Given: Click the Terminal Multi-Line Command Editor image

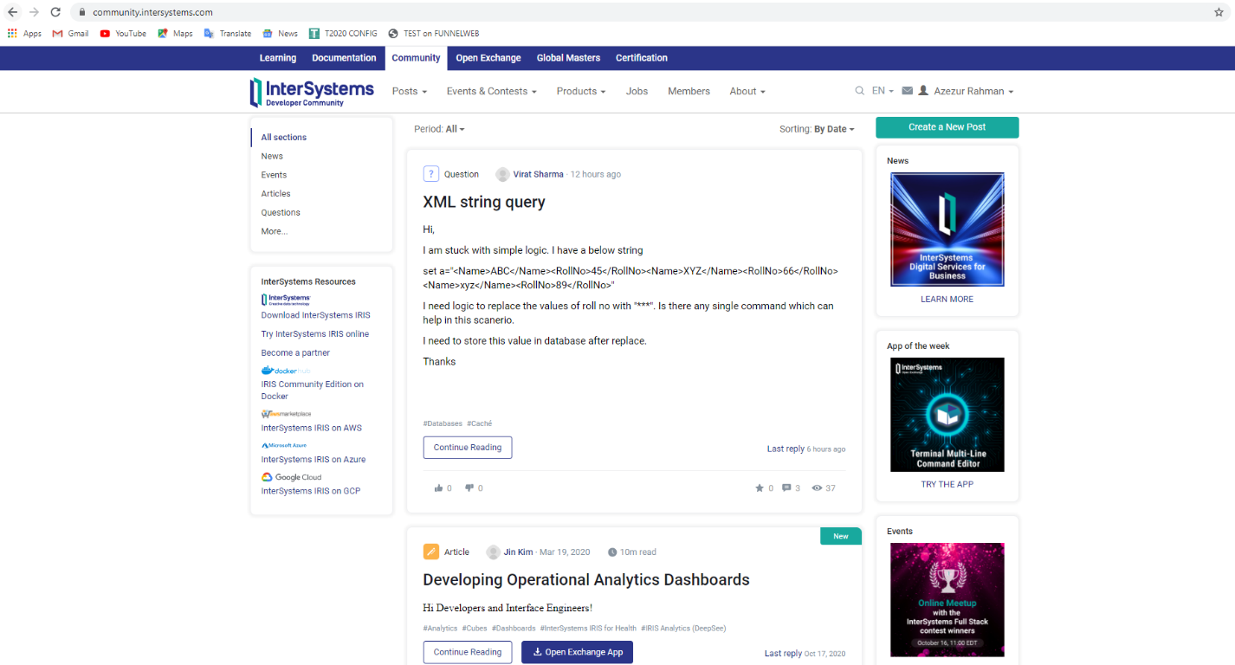Looking at the screenshot, I should click(947, 415).
